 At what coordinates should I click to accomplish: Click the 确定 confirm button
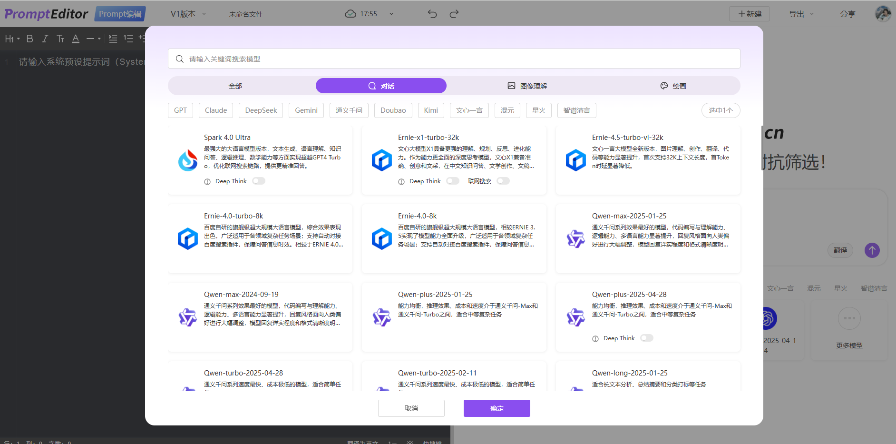click(x=497, y=408)
